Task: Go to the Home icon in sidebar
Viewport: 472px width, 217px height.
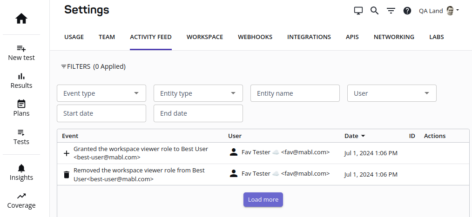Action: [x=21, y=19]
